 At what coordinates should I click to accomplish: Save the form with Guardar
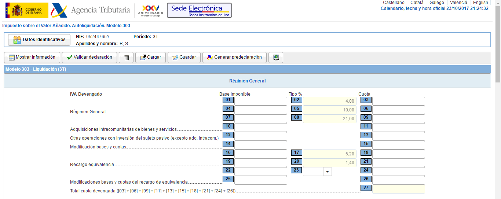184,58
